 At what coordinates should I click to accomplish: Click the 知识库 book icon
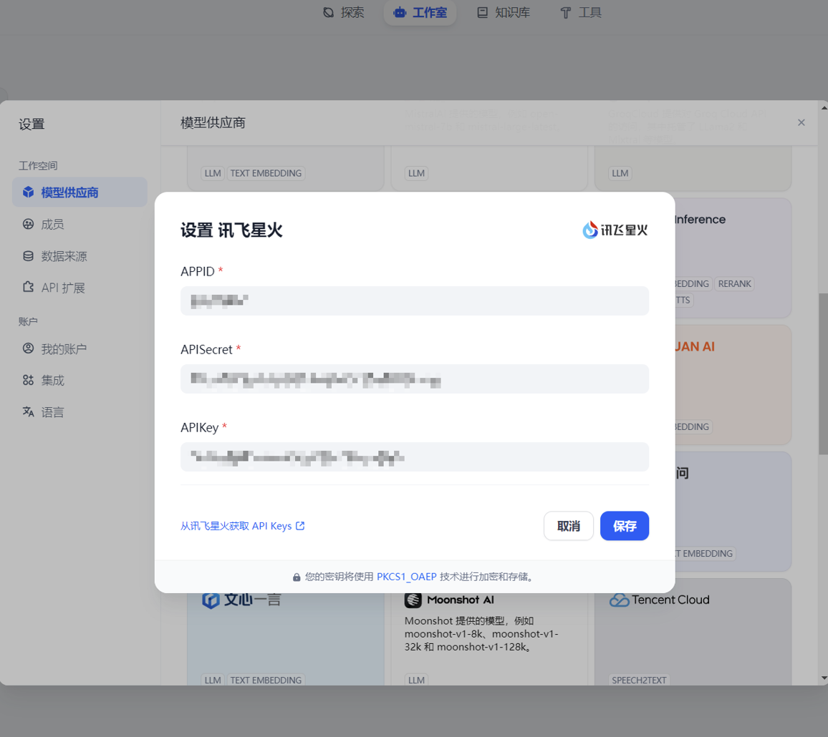pyautogui.click(x=482, y=13)
